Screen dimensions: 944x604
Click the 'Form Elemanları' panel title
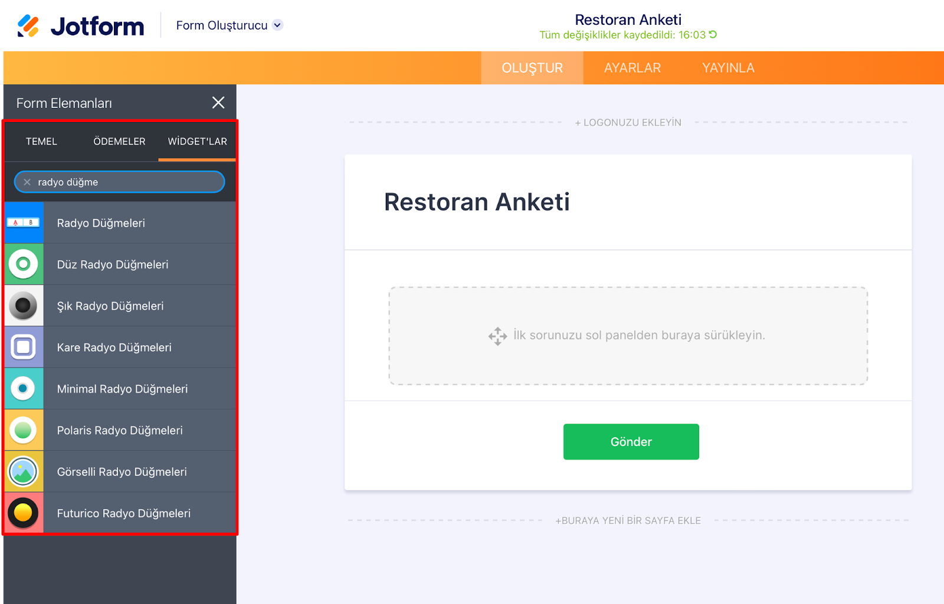click(64, 103)
